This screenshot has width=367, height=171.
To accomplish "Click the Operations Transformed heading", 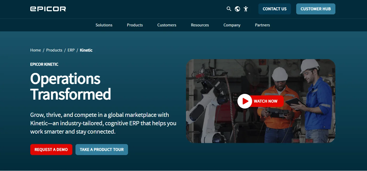I will [71, 86].
